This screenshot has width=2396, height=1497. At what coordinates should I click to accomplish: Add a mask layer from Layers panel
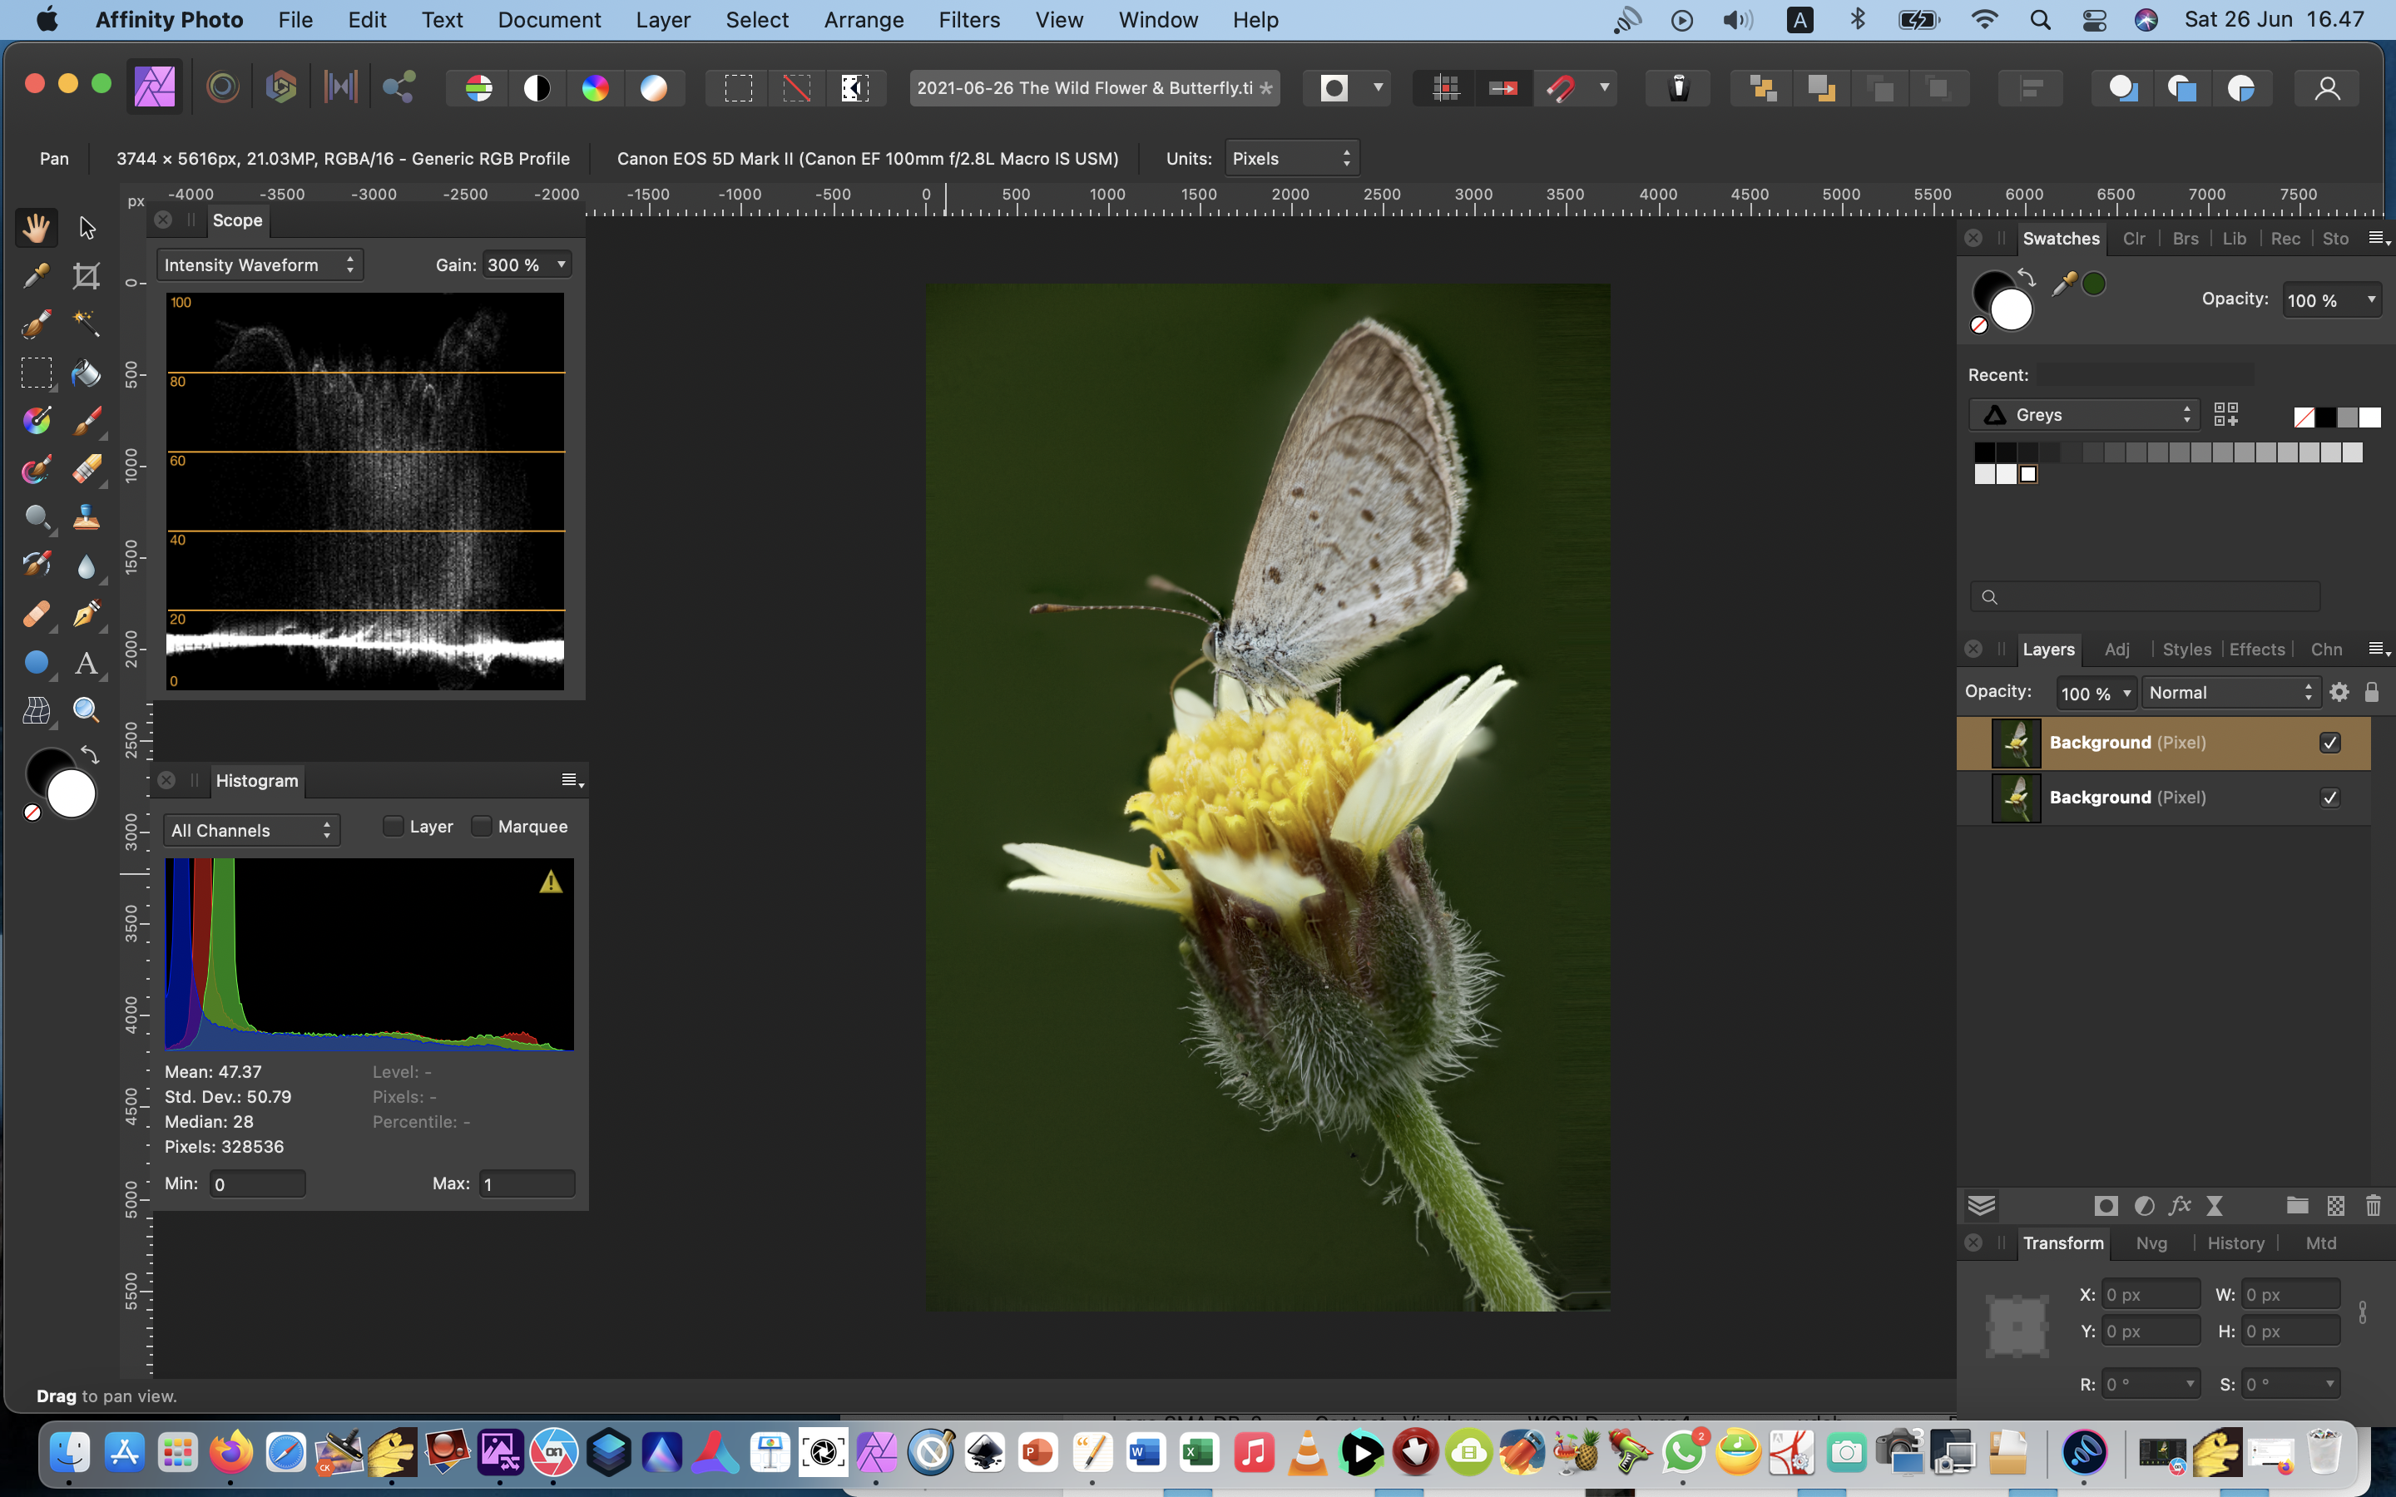click(x=2106, y=1205)
